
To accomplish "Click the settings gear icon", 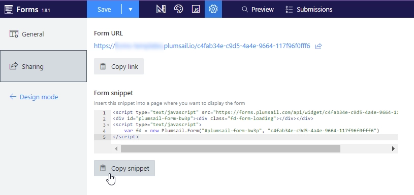I will [x=213, y=9].
